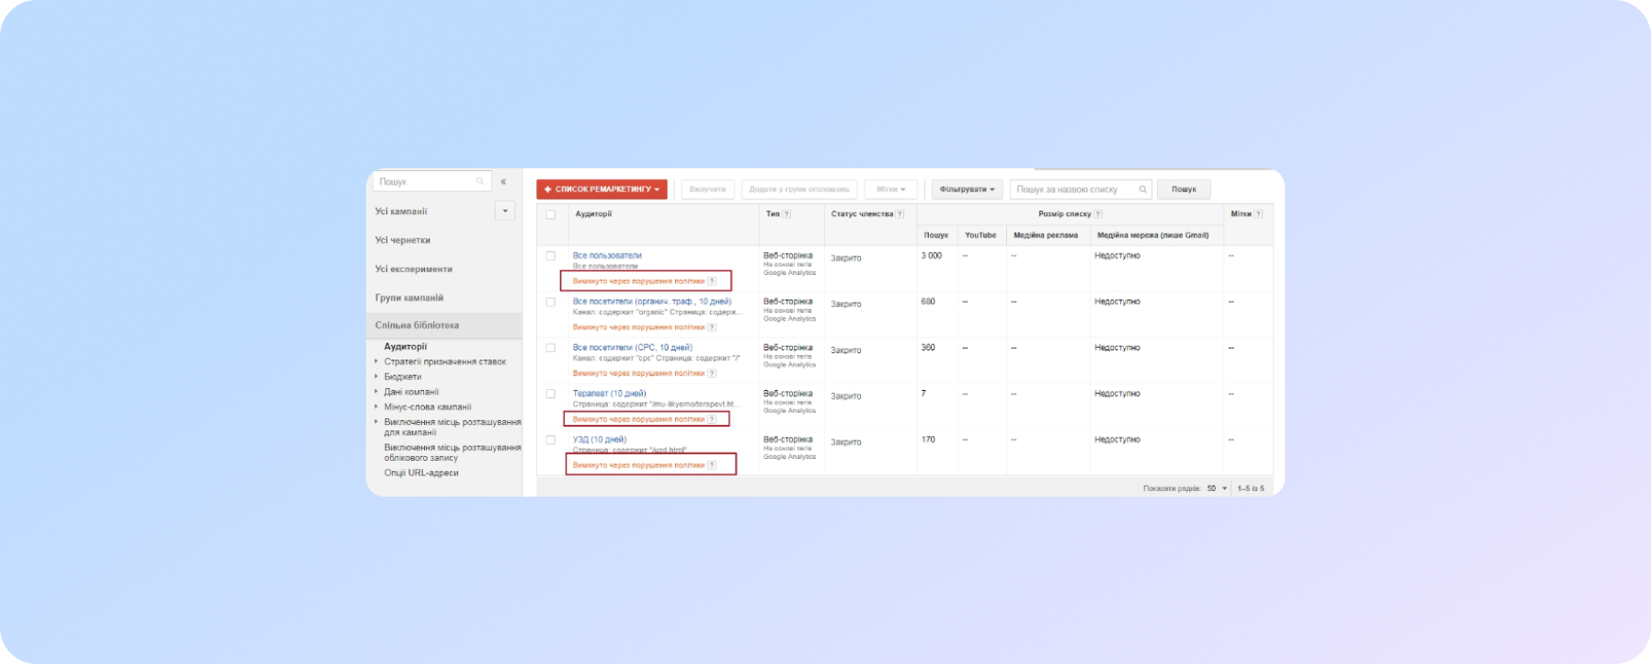Expand the Бюджети tree item
The image size is (1651, 664).
tap(376, 376)
